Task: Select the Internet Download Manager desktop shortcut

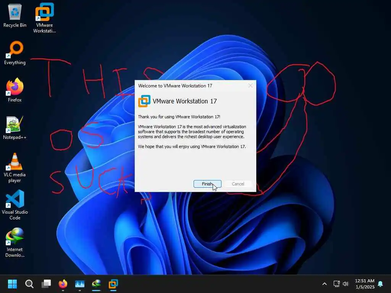Action: click(15, 242)
